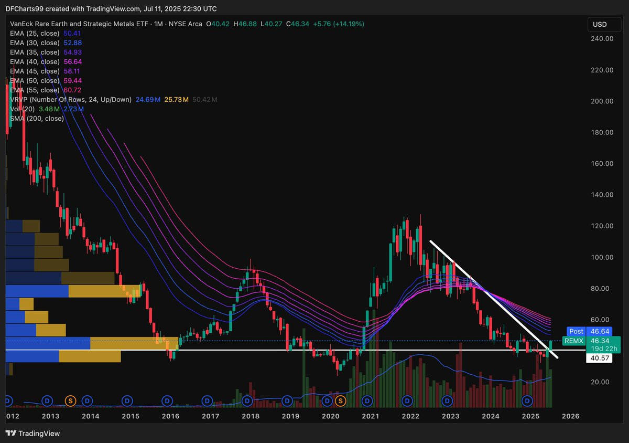The width and height of the screenshot is (629, 443).
Task: Click the S split marker just after 2020
Action: click(x=340, y=401)
